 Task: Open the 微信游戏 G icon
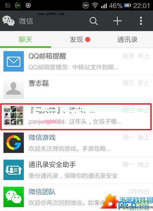tap(13, 143)
